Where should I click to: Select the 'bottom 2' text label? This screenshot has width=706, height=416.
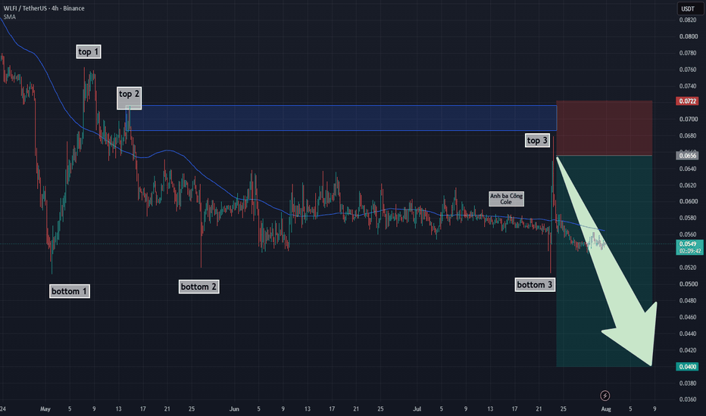pyautogui.click(x=198, y=287)
